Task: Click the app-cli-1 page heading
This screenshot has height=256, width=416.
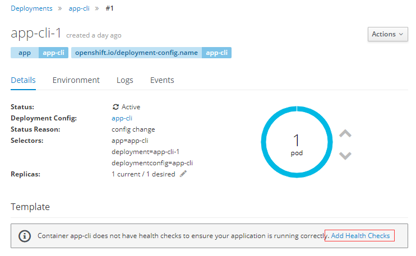Action: pos(36,34)
